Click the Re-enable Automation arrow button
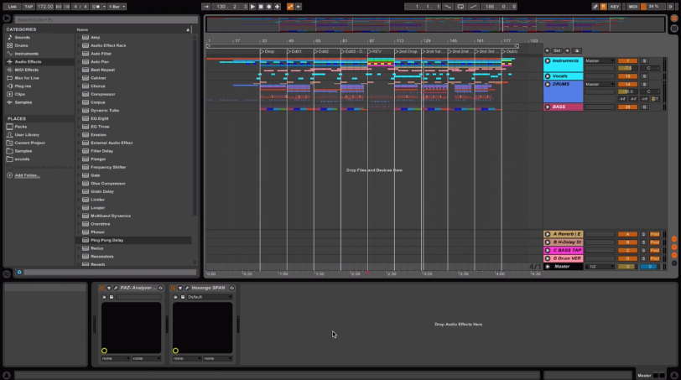The width and height of the screenshot is (681, 380). [299, 7]
